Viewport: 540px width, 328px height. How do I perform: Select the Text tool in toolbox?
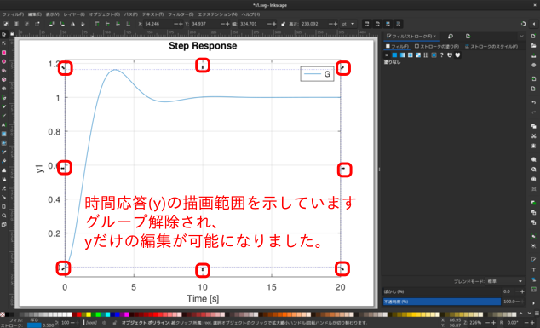tap(3, 124)
